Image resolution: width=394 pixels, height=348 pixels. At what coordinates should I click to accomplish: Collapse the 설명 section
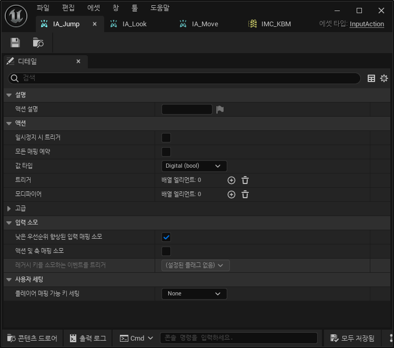coord(9,95)
